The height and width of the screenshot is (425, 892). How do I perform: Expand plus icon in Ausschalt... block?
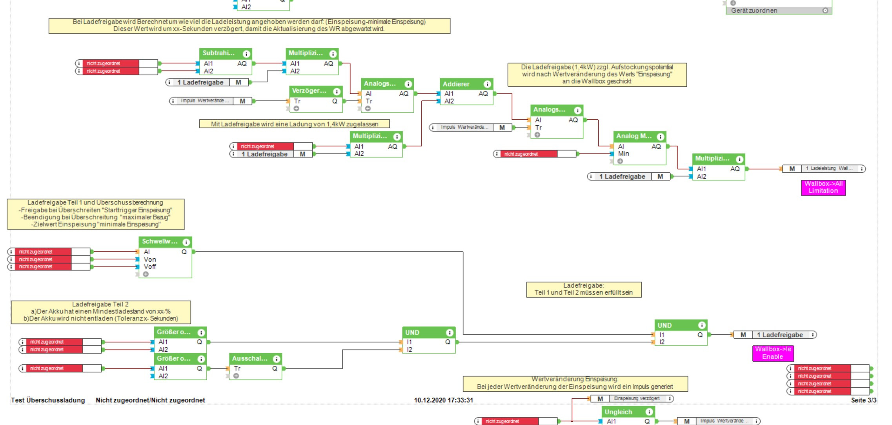click(x=236, y=376)
